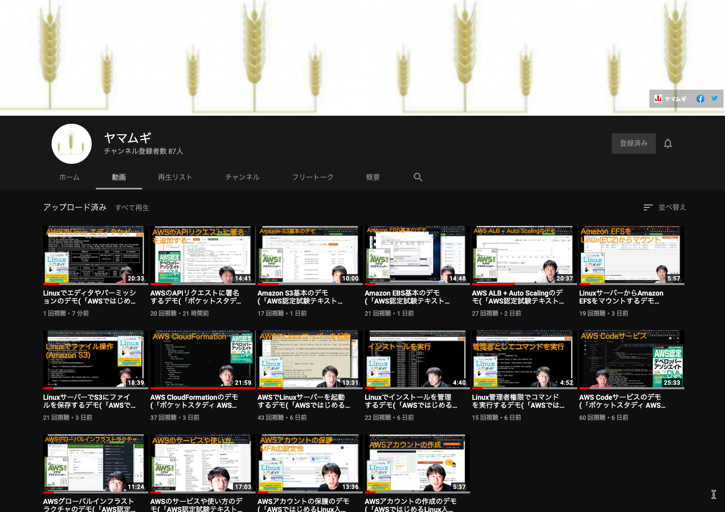Image resolution: width=725 pixels, height=512 pixels.
Task: Click progress bar under Amazon EFS thumbnail
Action: [631, 284]
